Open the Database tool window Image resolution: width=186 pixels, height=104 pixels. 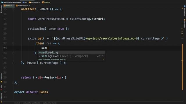coord(185,24)
